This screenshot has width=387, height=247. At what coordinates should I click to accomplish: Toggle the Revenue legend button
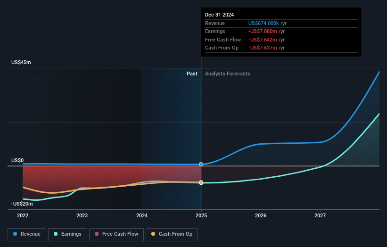point(27,234)
